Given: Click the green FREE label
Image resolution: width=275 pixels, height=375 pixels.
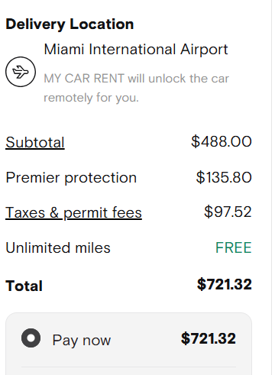Looking at the screenshot, I should pyautogui.click(x=234, y=247).
